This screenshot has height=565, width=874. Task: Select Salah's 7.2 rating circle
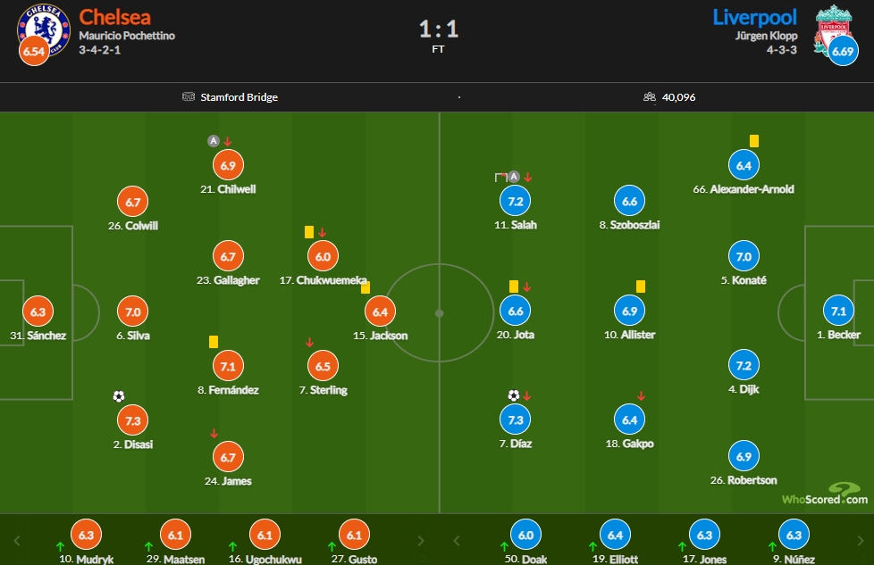[515, 201]
